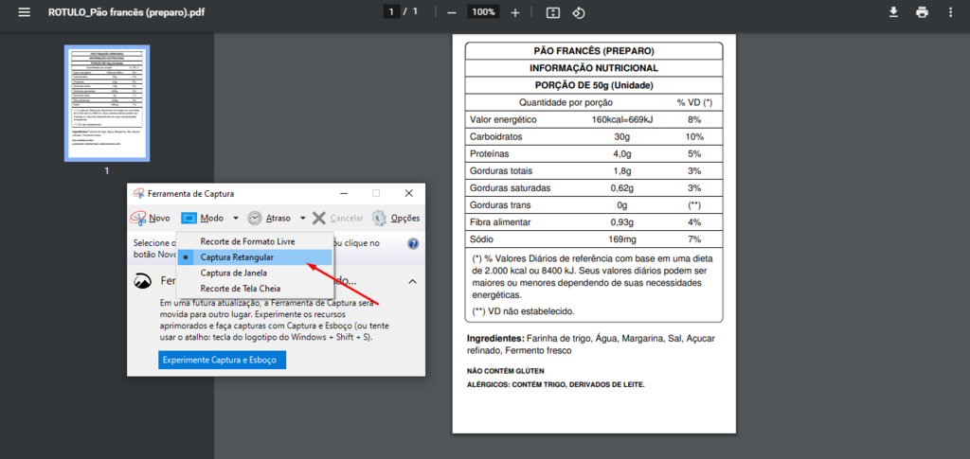Click PORÇÃO DE 50g (Unidade) text
970x459 pixels.
(594, 85)
